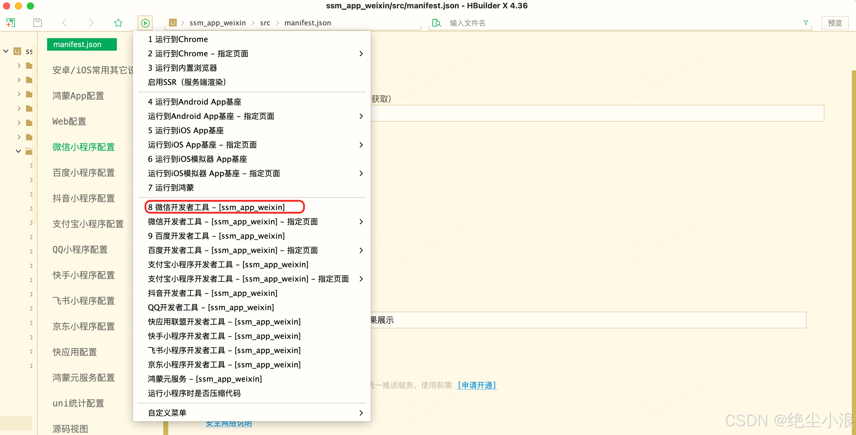Viewport: 856px width, 435px height.
Task: Choose 3 运行到内置浏览器
Action: [x=252, y=68]
